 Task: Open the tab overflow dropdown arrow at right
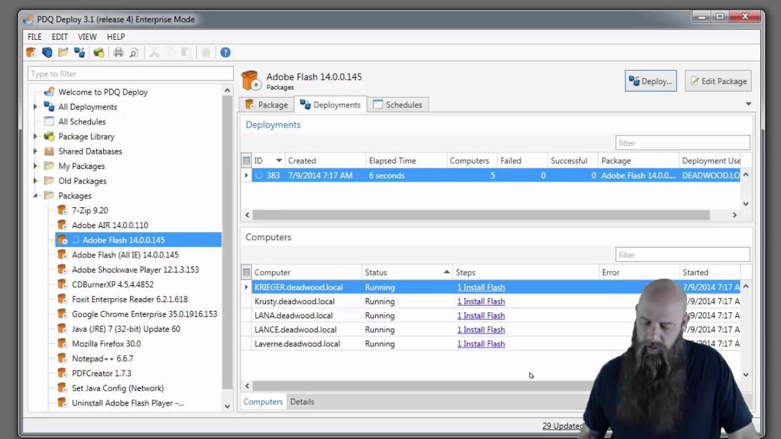click(749, 104)
